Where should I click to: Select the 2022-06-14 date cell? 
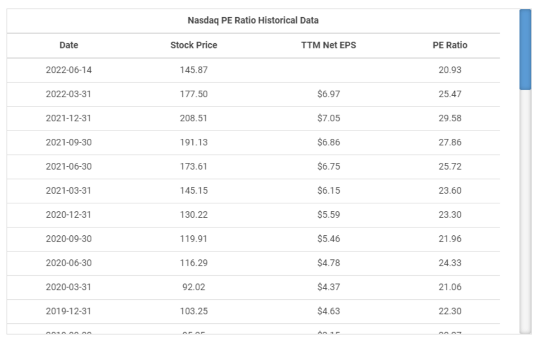69,70
